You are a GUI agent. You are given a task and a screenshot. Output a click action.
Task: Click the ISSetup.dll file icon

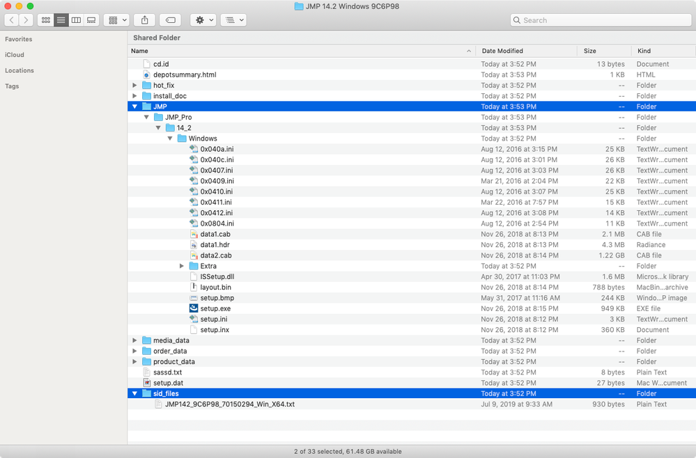[194, 276]
